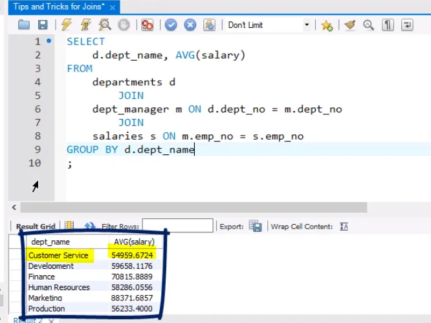Commit transaction with the checkmark icon
Image resolution: width=431 pixels, height=323 pixels.
coord(171,25)
